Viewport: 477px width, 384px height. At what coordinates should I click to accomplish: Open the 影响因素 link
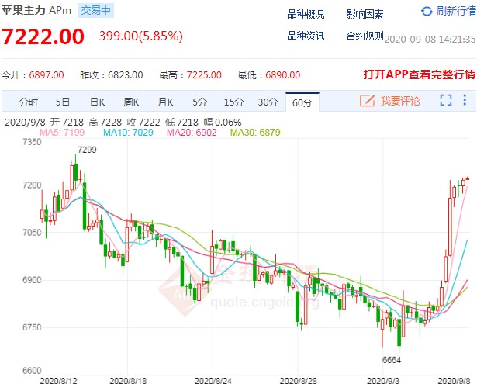pos(365,14)
